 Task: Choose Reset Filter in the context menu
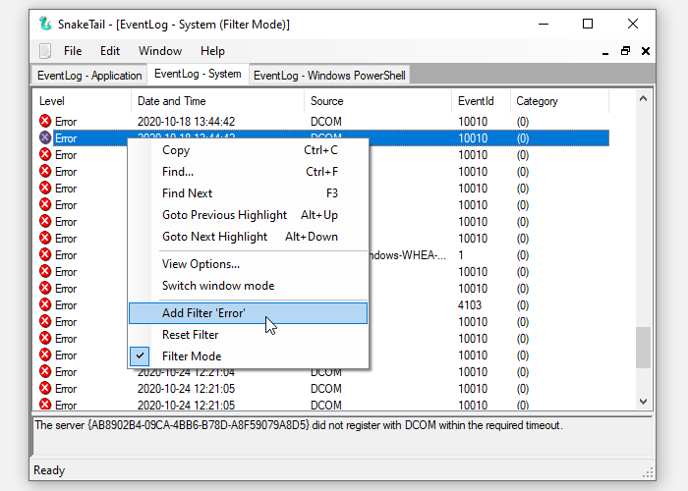(x=190, y=335)
